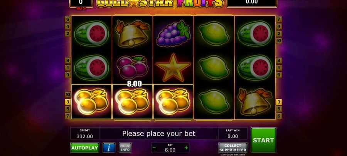Open the AUTOPLAY option

click(x=84, y=148)
